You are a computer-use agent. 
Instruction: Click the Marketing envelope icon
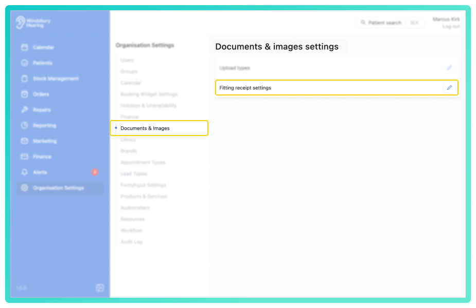pyautogui.click(x=25, y=141)
